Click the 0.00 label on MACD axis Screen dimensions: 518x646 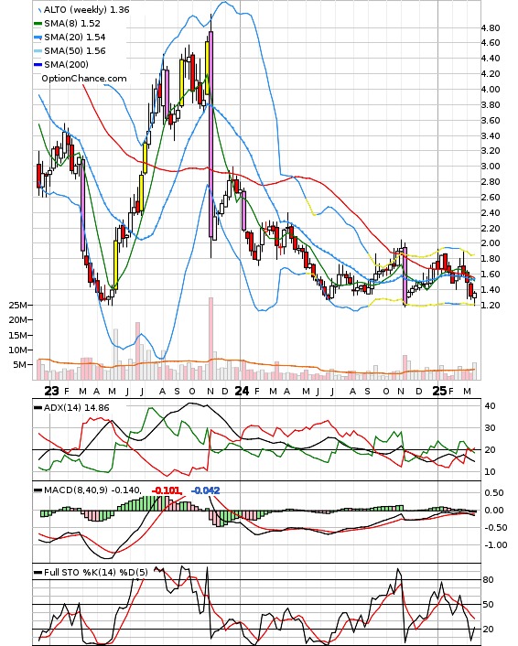pos(493,510)
